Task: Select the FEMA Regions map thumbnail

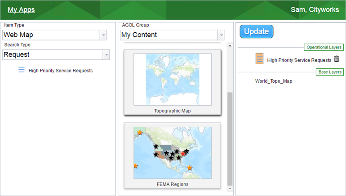Action: (173, 153)
